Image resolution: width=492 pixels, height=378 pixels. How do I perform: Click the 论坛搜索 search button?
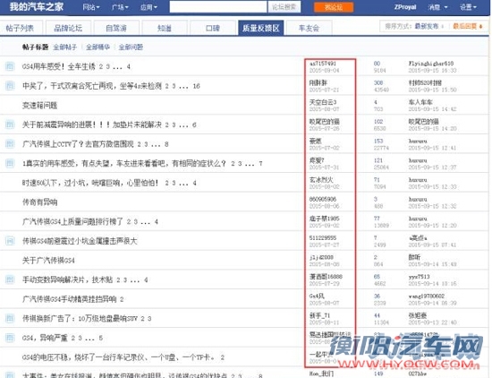click(x=284, y=7)
